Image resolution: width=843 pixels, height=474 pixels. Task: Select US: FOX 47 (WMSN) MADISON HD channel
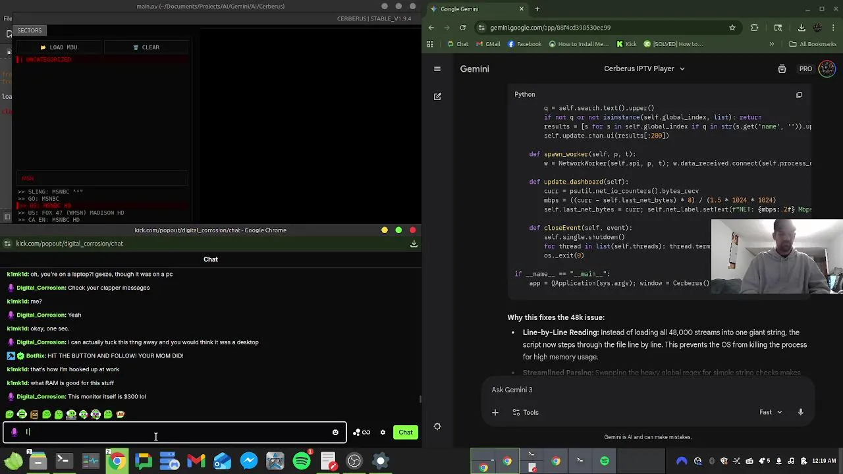coord(102,213)
